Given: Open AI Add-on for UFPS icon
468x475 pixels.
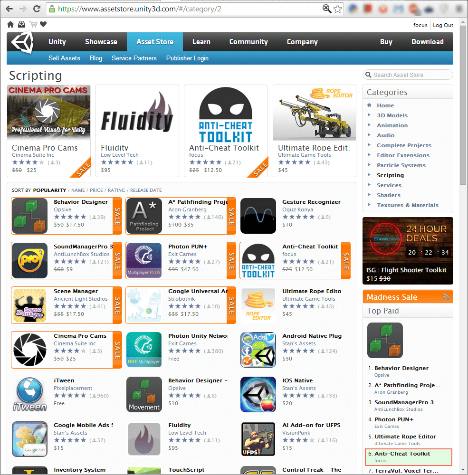Looking at the screenshot, I should (x=258, y=439).
